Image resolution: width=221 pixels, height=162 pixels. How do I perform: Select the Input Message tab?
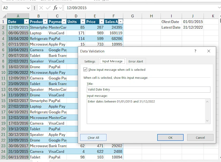112,61
